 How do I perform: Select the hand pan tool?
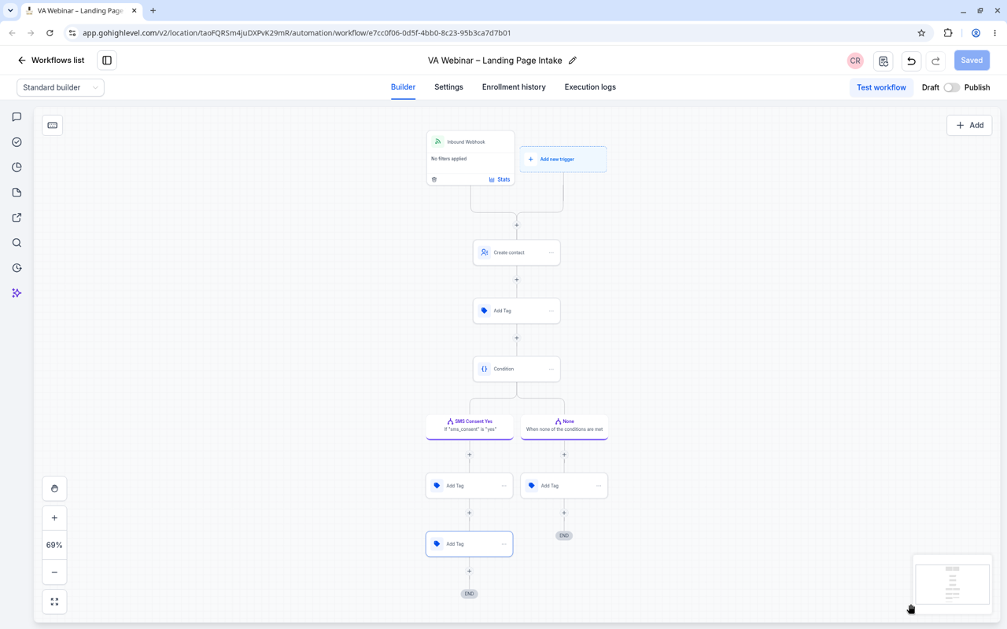pyautogui.click(x=54, y=488)
